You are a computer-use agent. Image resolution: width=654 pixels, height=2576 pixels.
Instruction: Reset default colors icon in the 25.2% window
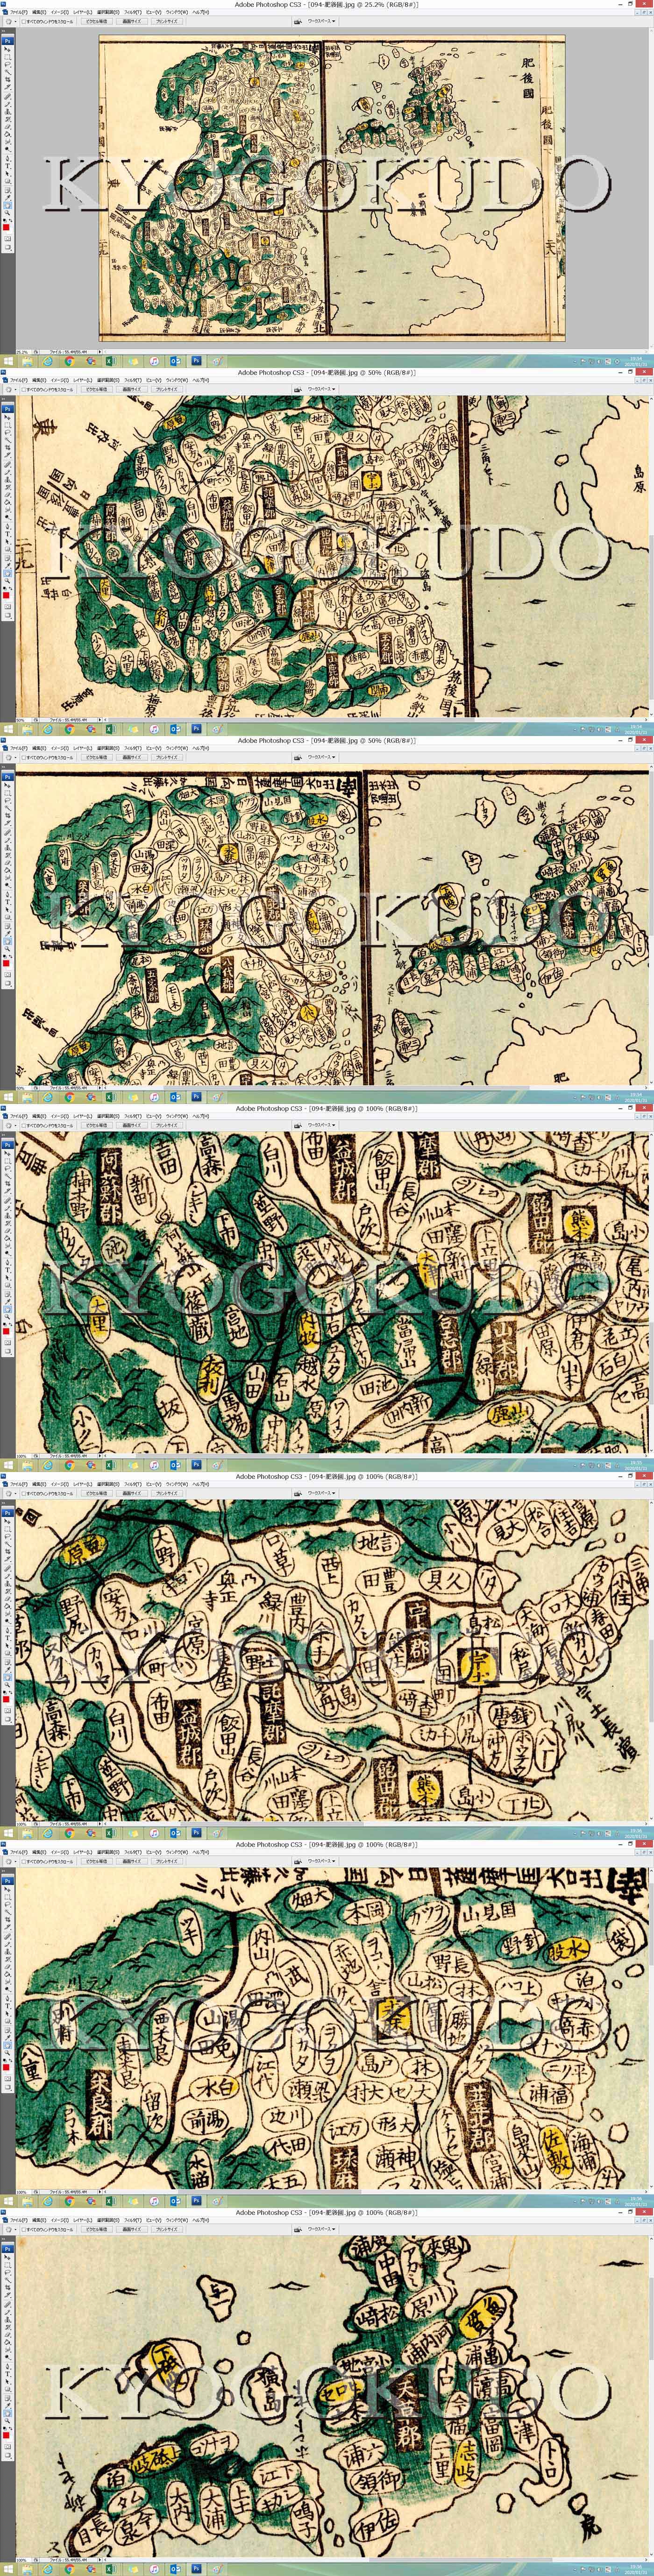5,221
